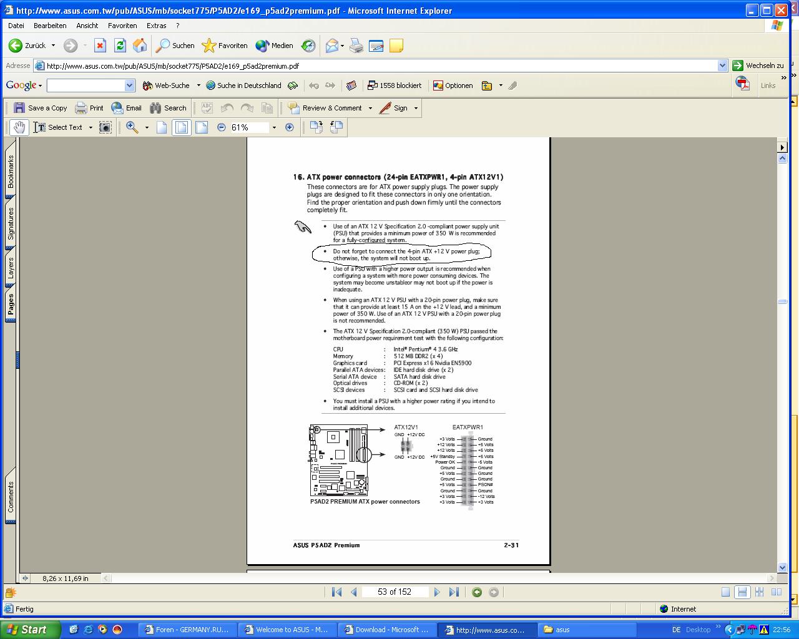Open the Favoriten menu

[x=122, y=26]
